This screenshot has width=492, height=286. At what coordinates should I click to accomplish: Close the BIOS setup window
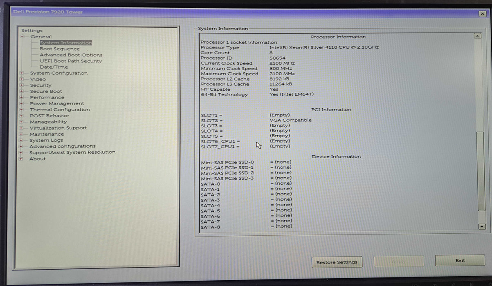482,13
